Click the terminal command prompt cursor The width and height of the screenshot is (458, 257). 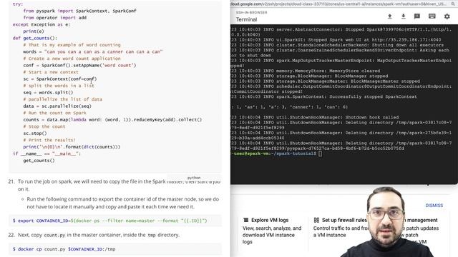point(321,153)
